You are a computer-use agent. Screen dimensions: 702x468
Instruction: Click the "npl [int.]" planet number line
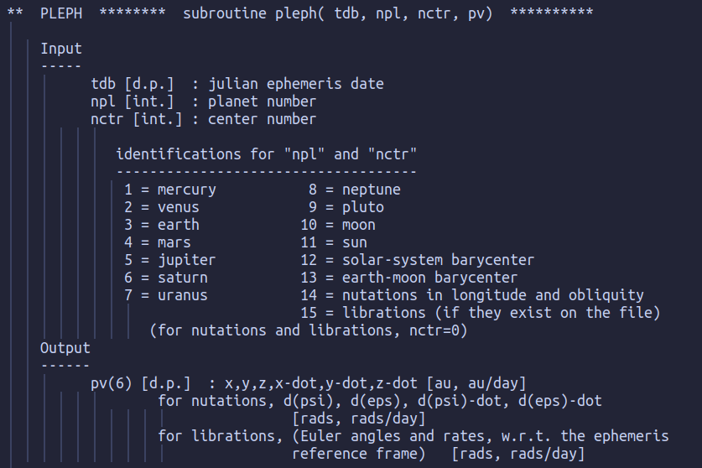203,101
